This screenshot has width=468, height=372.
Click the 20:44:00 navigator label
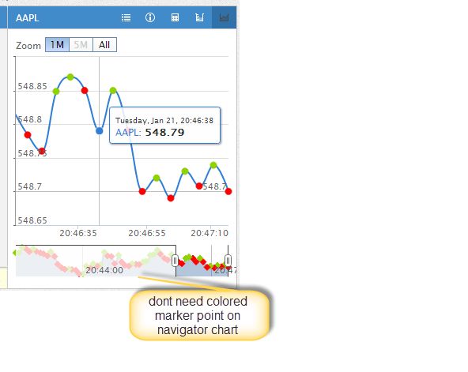104,270
